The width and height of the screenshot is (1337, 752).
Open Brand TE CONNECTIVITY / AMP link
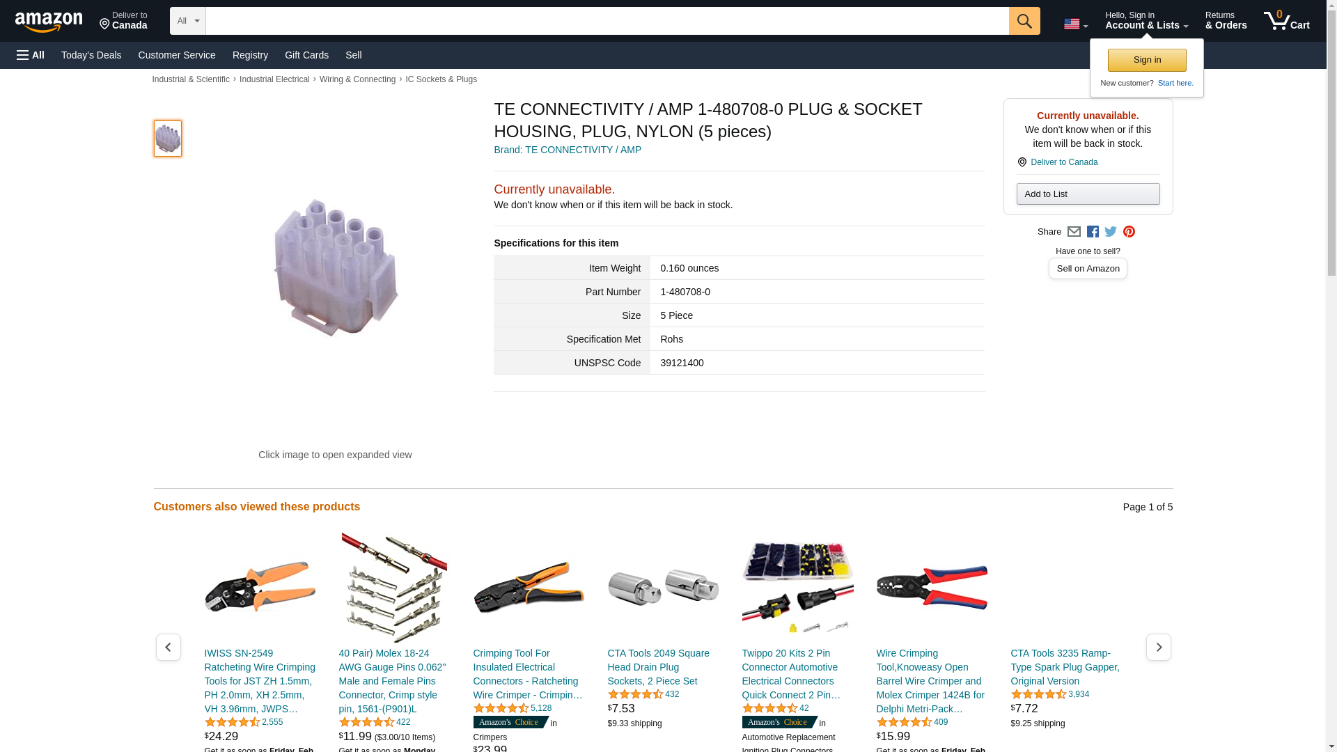(x=568, y=150)
